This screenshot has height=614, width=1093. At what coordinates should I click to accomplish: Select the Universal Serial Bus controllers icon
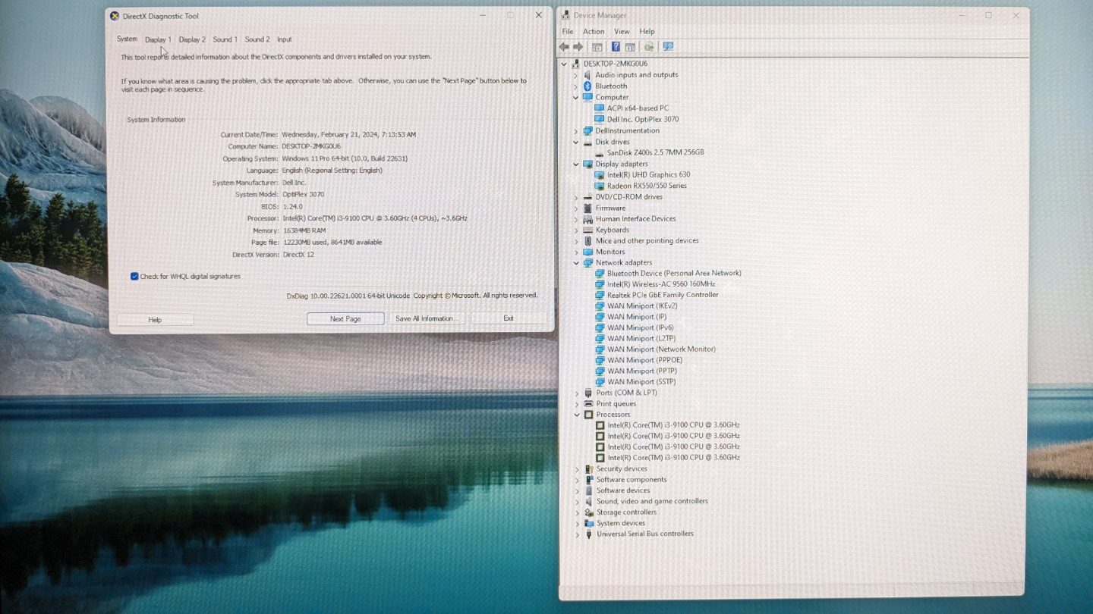click(x=588, y=534)
